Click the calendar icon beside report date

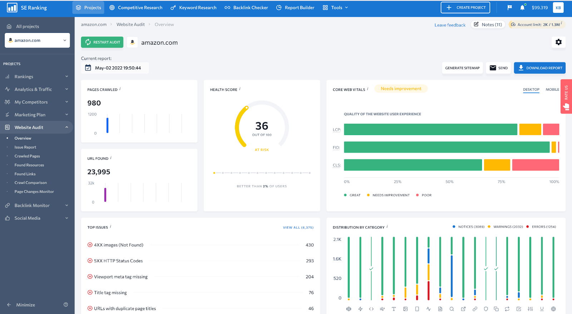tap(88, 68)
